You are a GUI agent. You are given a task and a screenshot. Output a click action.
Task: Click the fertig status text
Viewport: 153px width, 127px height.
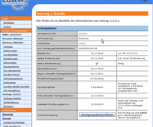121,63
